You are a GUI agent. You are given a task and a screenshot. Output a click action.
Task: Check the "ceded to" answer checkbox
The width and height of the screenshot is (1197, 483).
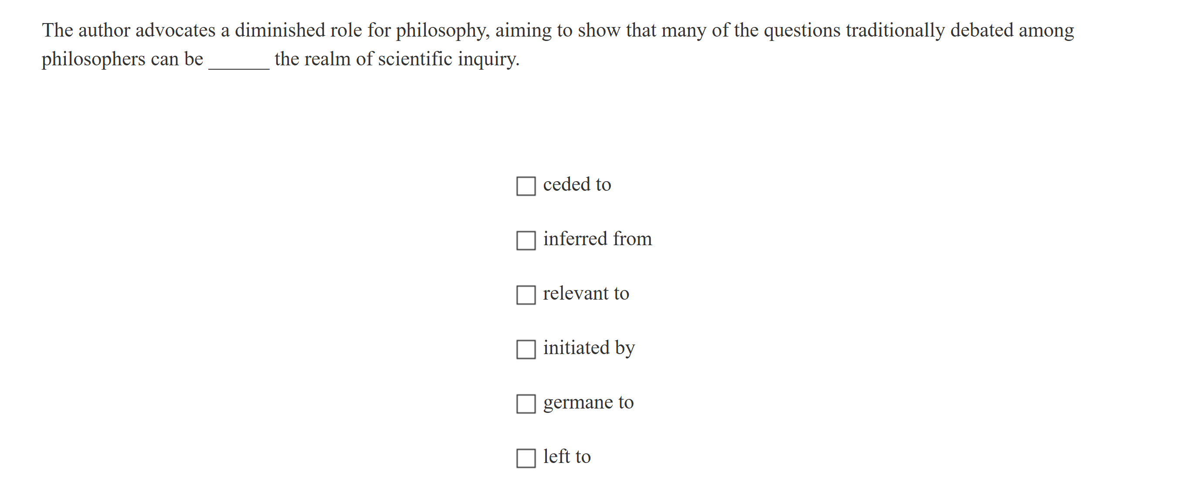point(526,185)
